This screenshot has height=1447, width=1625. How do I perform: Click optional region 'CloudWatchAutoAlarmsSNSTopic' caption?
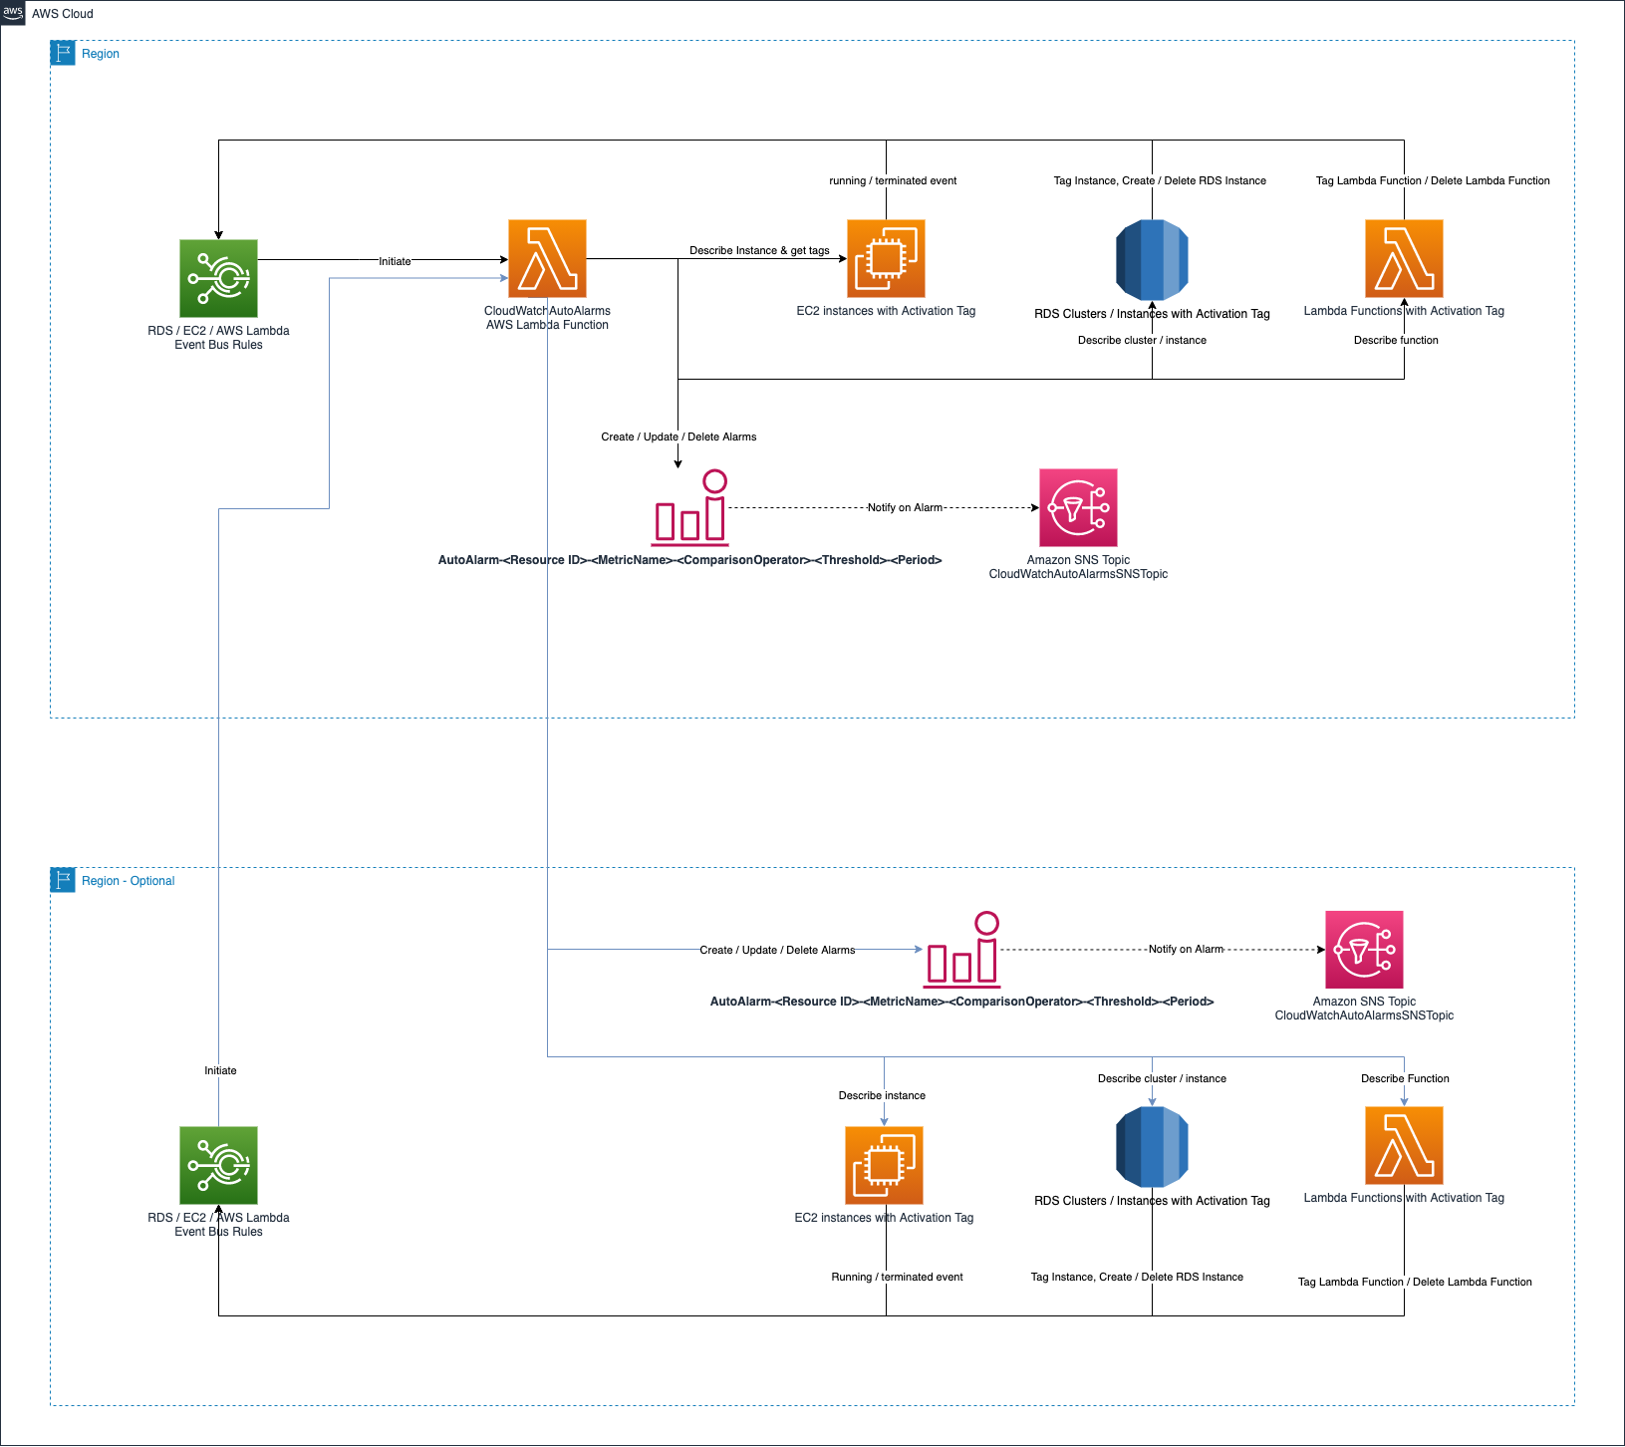(x=1364, y=1015)
